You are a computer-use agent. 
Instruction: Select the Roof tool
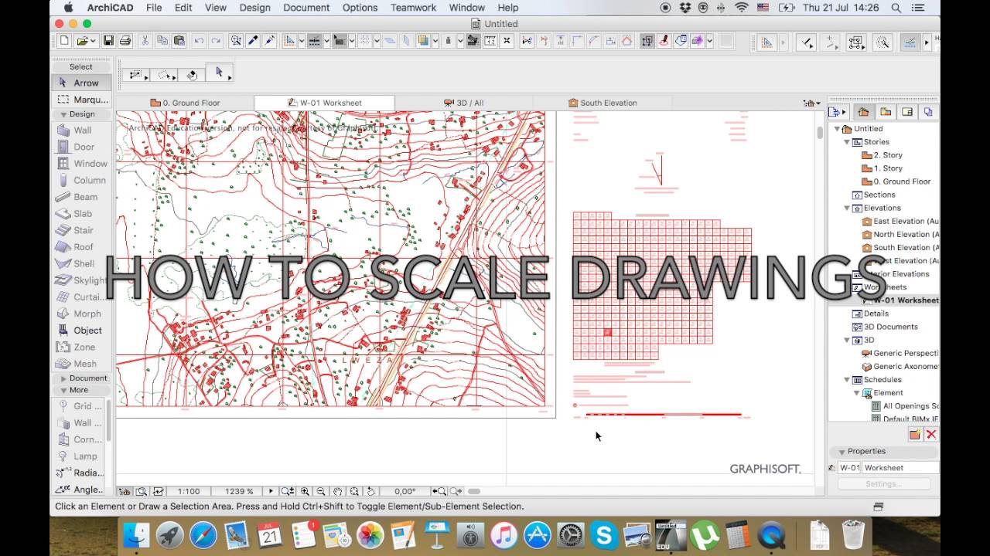click(82, 247)
